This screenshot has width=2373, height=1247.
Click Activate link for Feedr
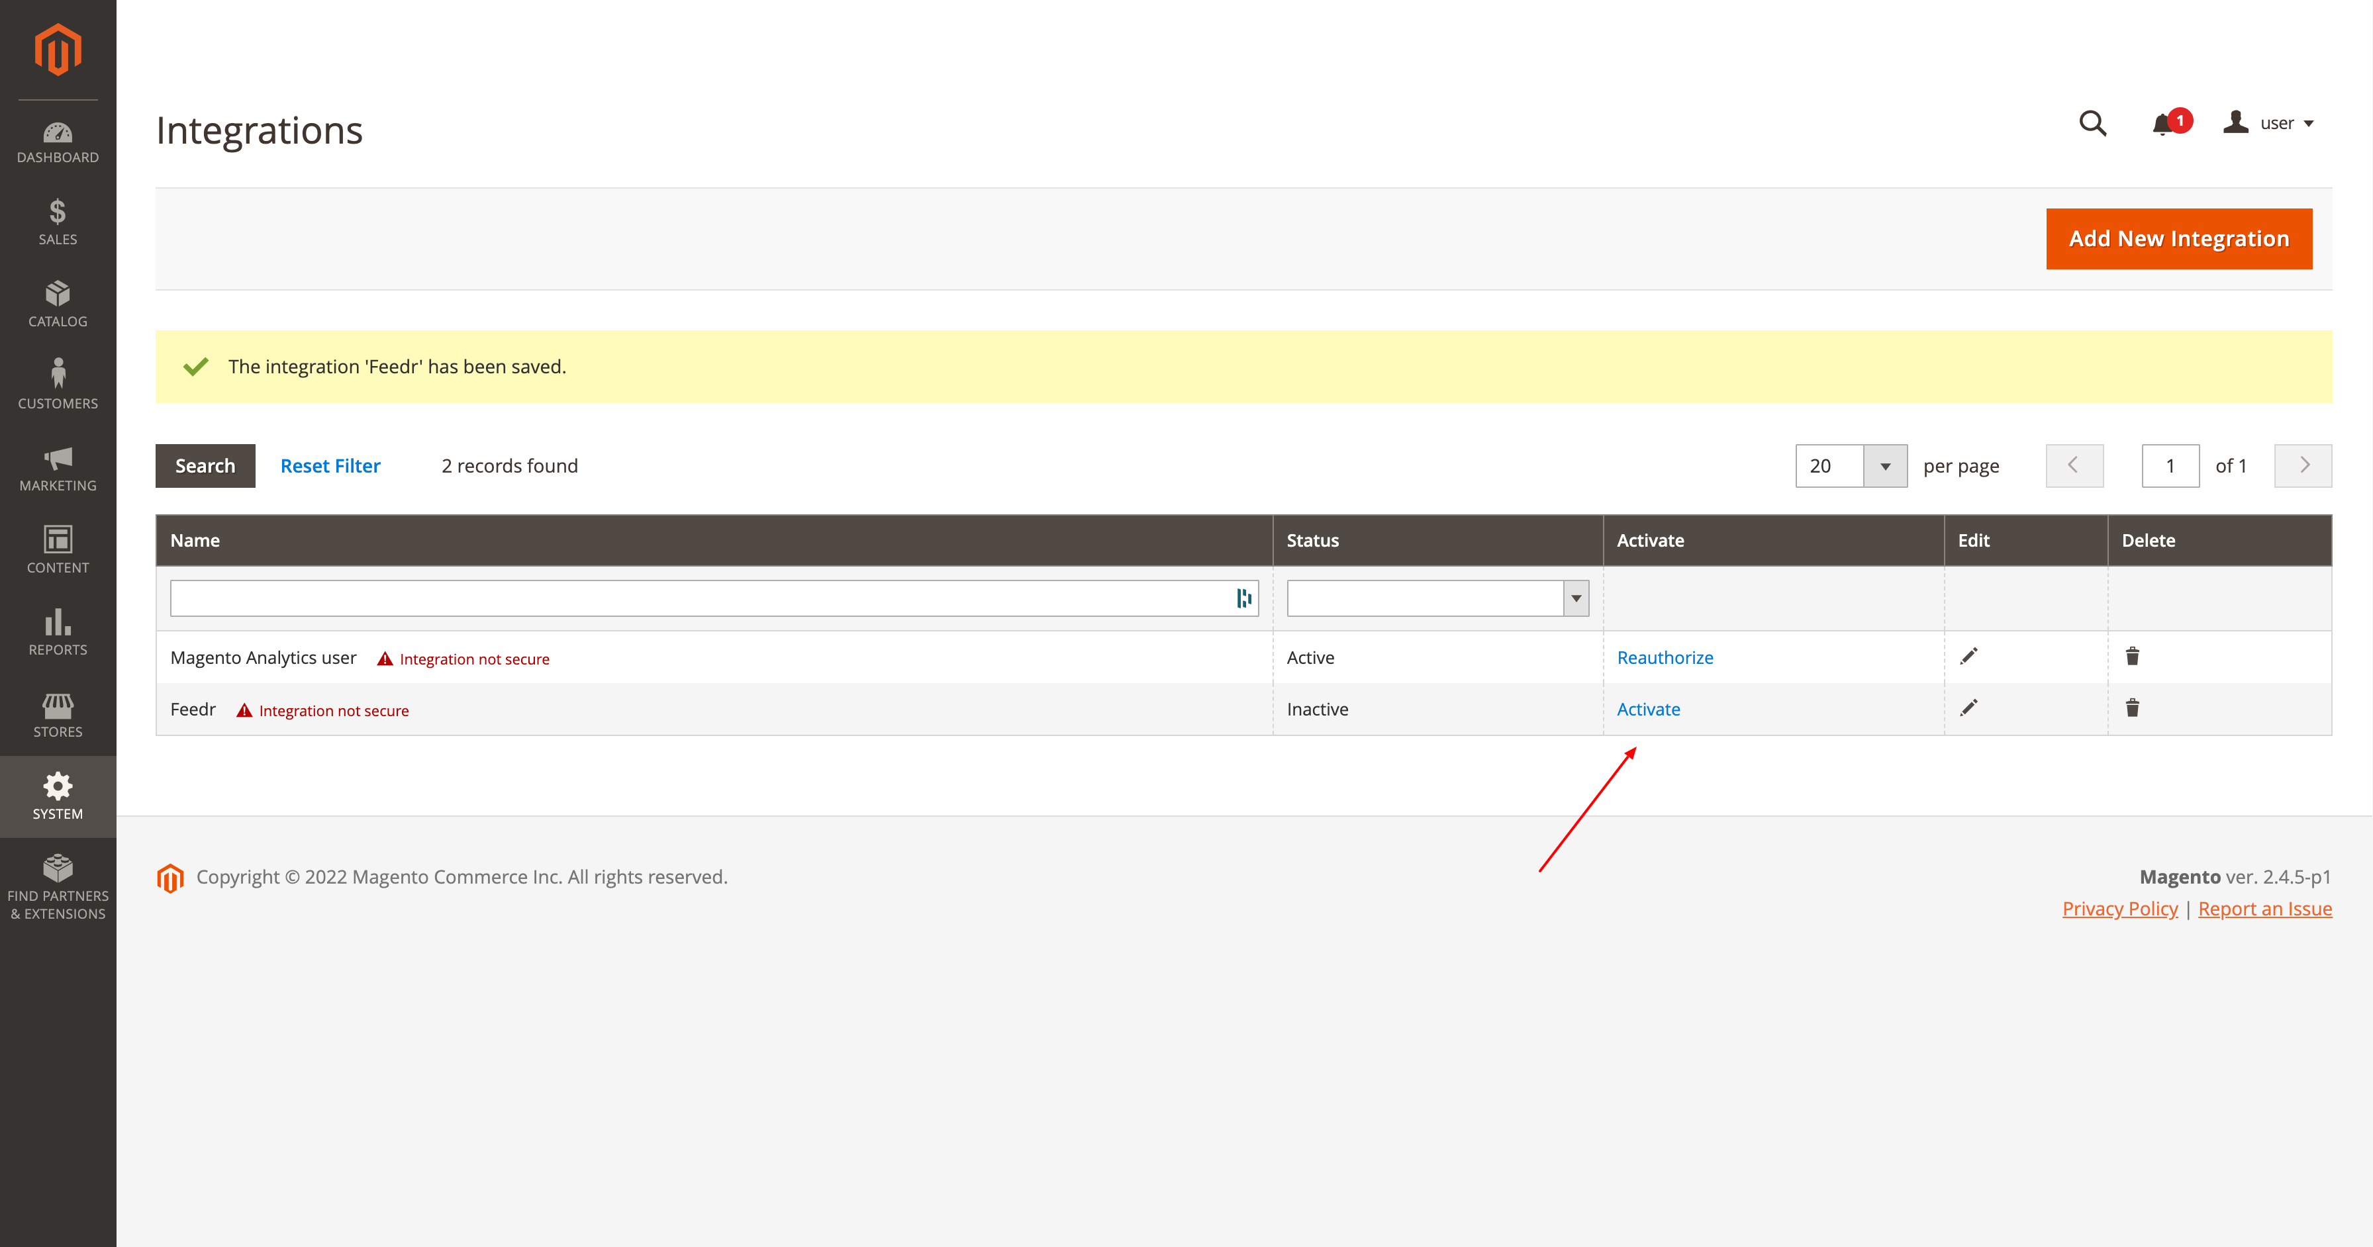click(x=1648, y=709)
